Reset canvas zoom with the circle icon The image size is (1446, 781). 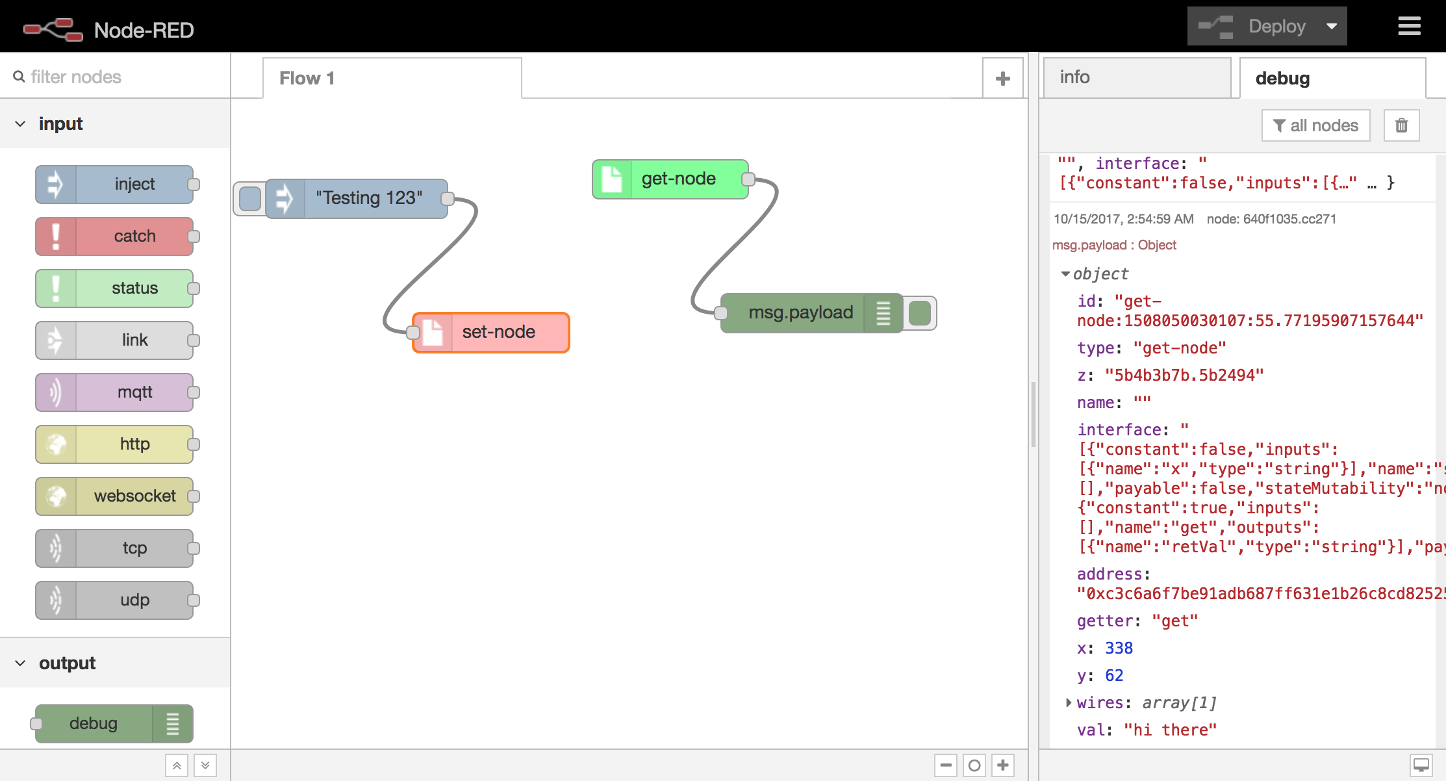[x=974, y=765]
